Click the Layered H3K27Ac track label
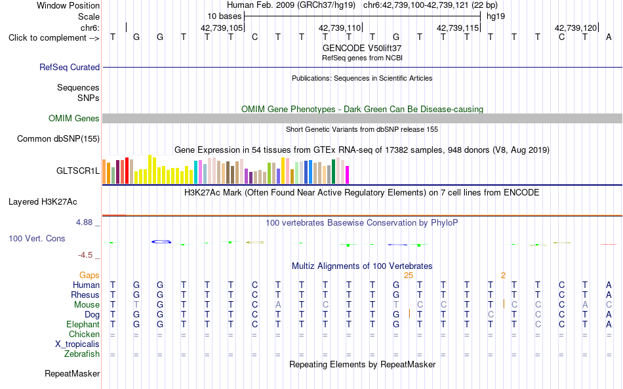Viewport: 623px width, 389px height. tap(43, 202)
